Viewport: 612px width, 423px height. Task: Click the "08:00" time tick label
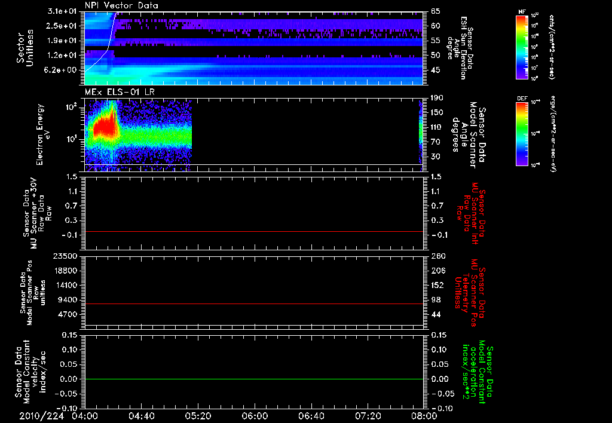pyautogui.click(x=424, y=416)
